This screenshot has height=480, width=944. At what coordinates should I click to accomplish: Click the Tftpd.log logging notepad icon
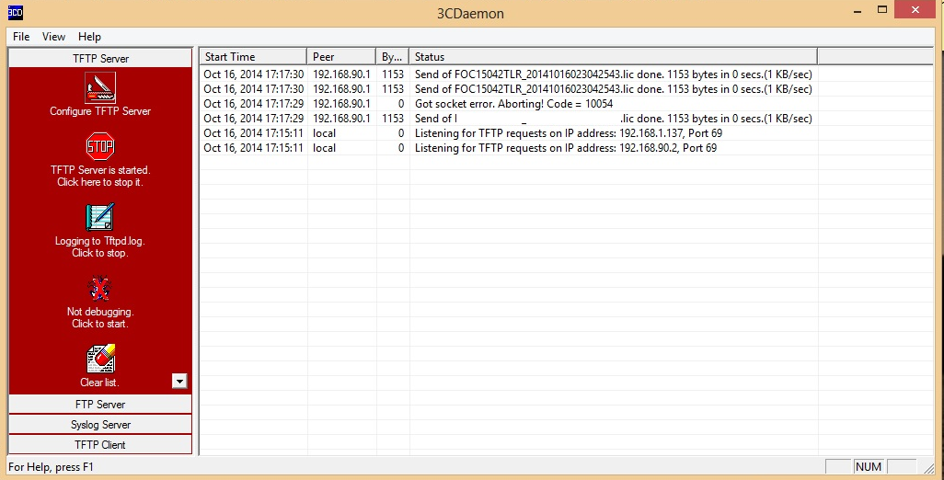(x=100, y=217)
